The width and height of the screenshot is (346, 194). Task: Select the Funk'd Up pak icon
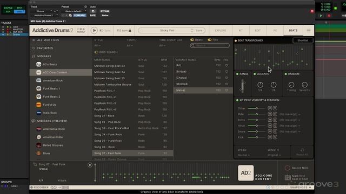pos(38,105)
